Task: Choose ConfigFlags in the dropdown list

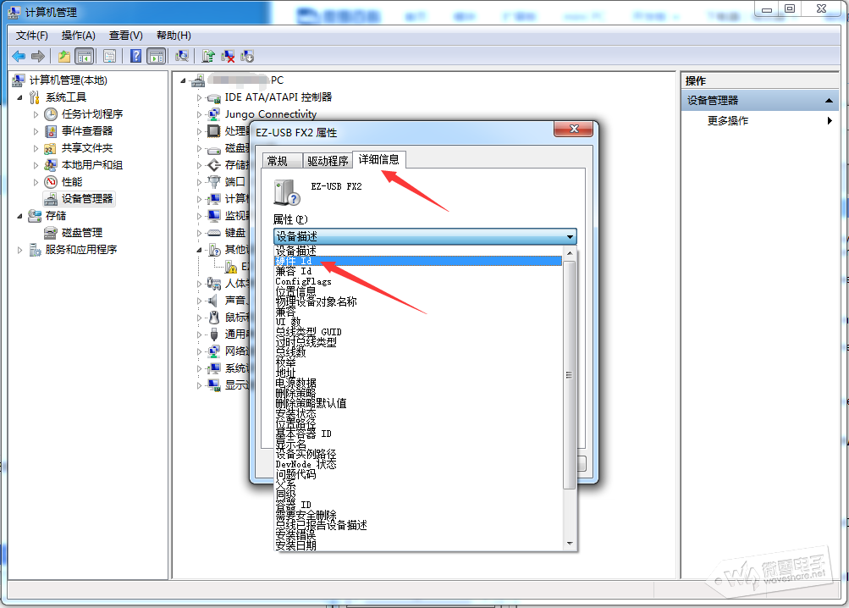Action: [418, 281]
